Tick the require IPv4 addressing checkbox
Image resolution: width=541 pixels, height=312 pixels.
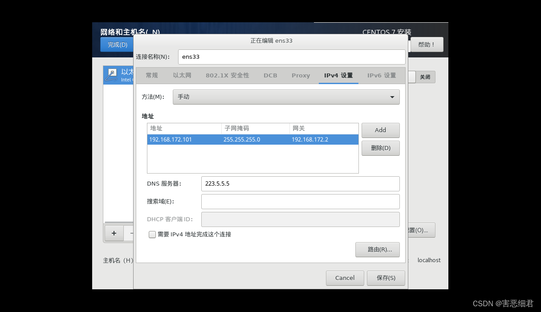click(152, 235)
